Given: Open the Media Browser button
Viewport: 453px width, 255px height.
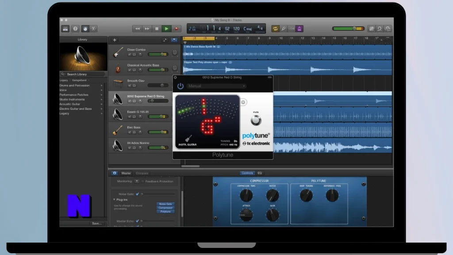Looking at the screenshot, I should point(388,29).
